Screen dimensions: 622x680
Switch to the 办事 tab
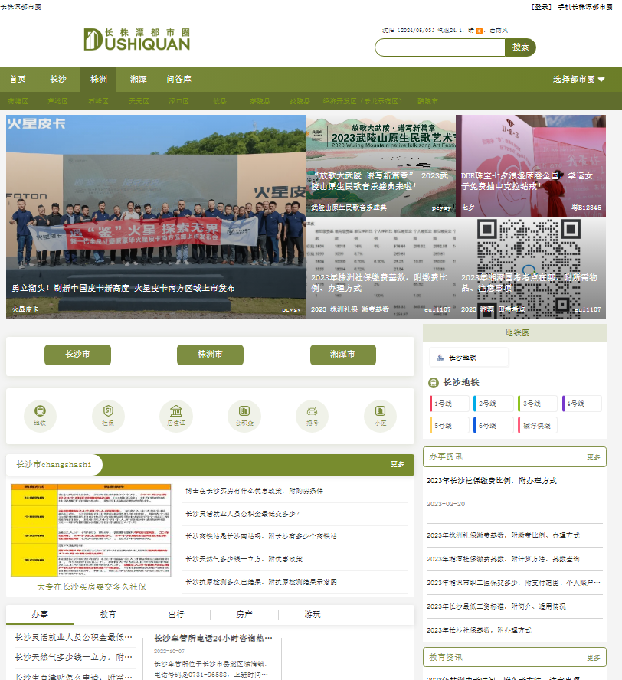click(x=40, y=614)
